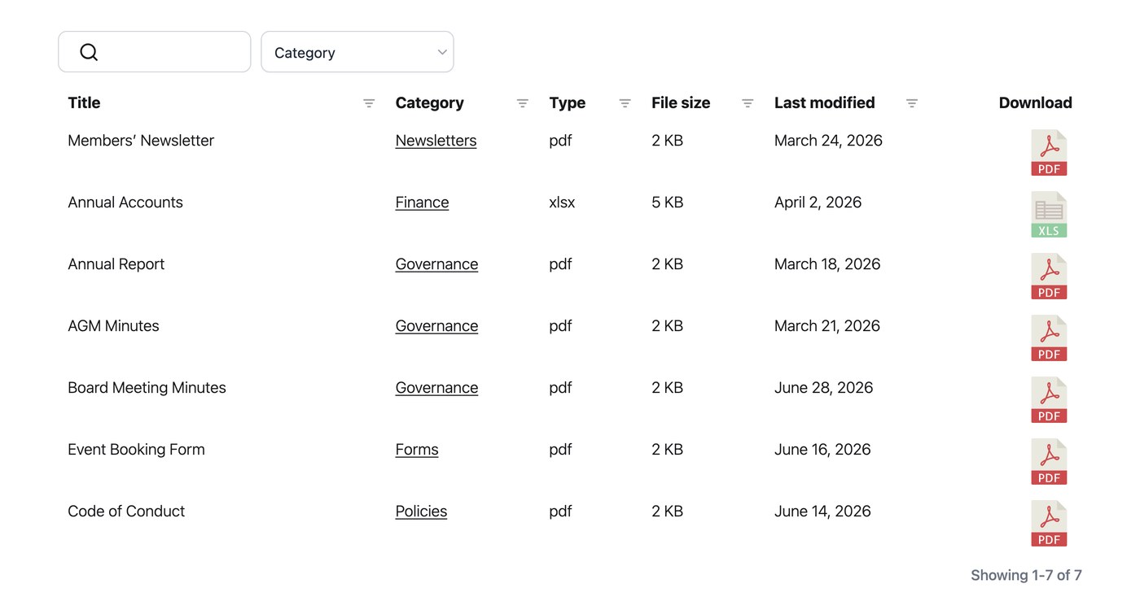Open Governance link in AGM Minutes row
Screen dimensions: 1140x614
(436, 326)
